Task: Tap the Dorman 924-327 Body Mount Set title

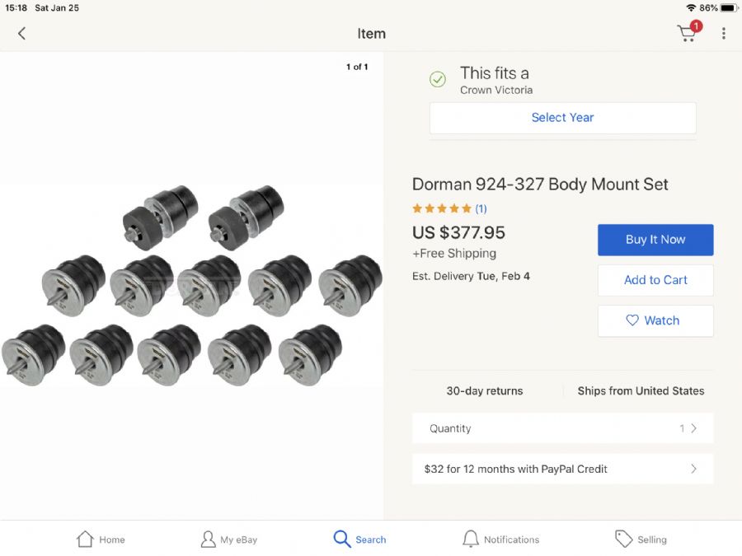Action: point(540,185)
